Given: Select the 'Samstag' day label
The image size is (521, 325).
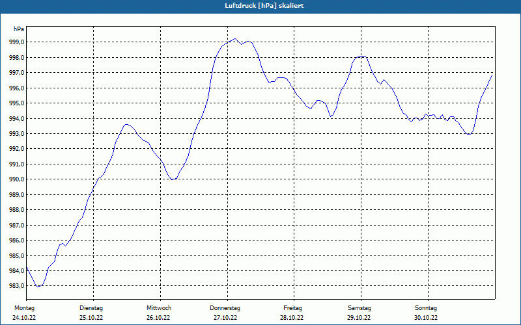Looking at the screenshot, I should coord(359,308).
